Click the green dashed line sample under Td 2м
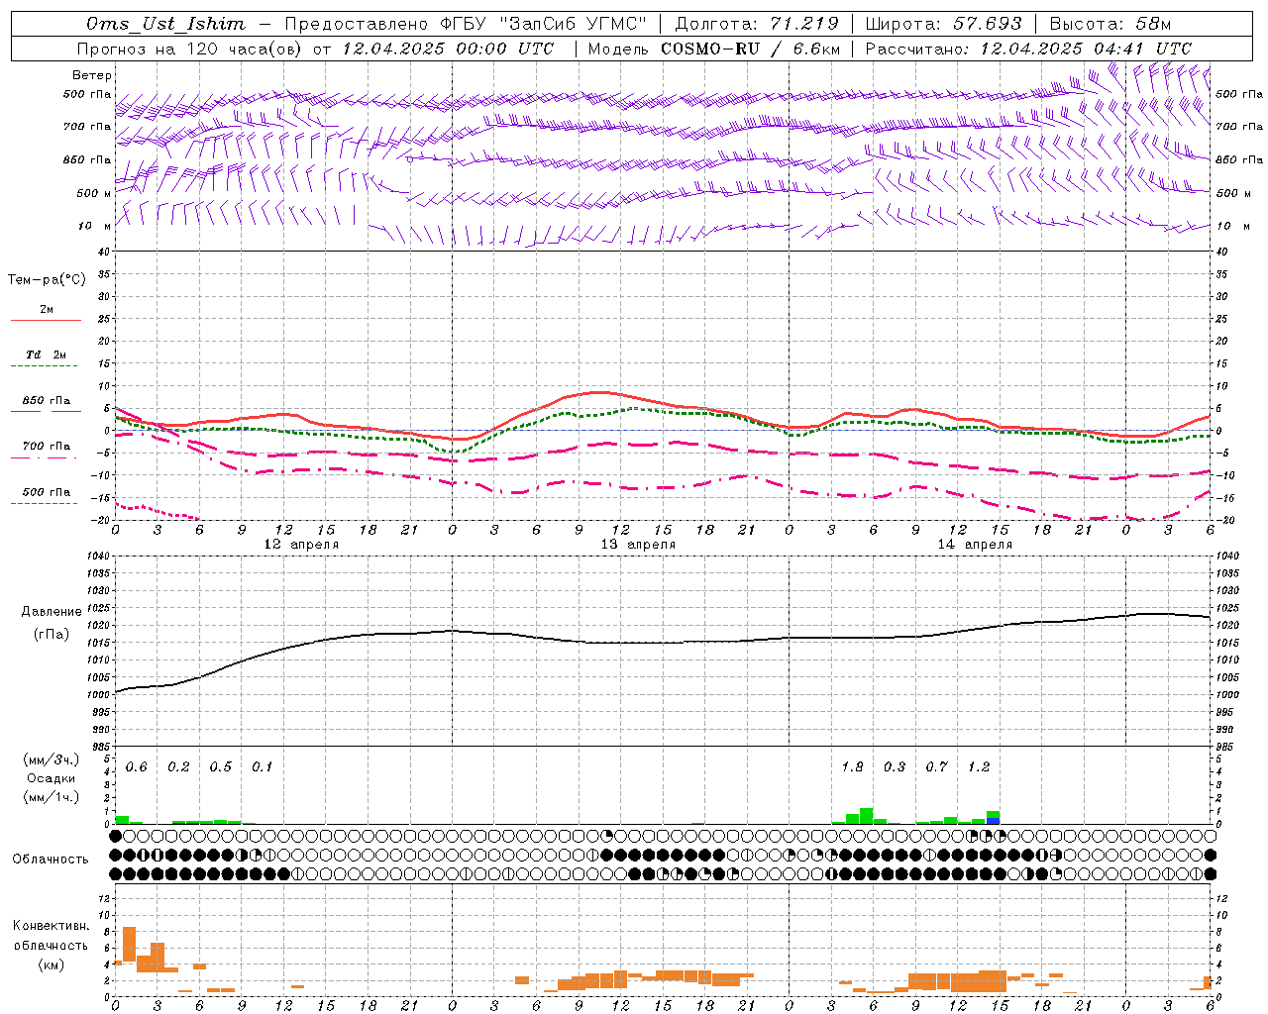The width and height of the screenshot is (1268, 1014). coord(44,366)
